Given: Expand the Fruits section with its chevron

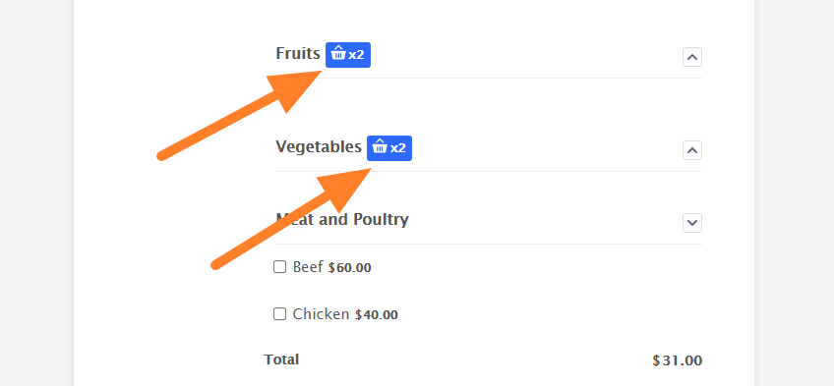Looking at the screenshot, I should (x=692, y=57).
